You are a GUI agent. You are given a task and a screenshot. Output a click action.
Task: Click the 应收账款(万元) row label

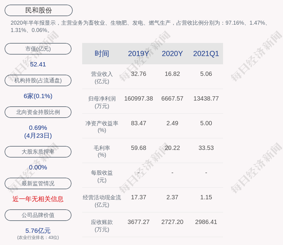pyautogui.click(x=102, y=226)
